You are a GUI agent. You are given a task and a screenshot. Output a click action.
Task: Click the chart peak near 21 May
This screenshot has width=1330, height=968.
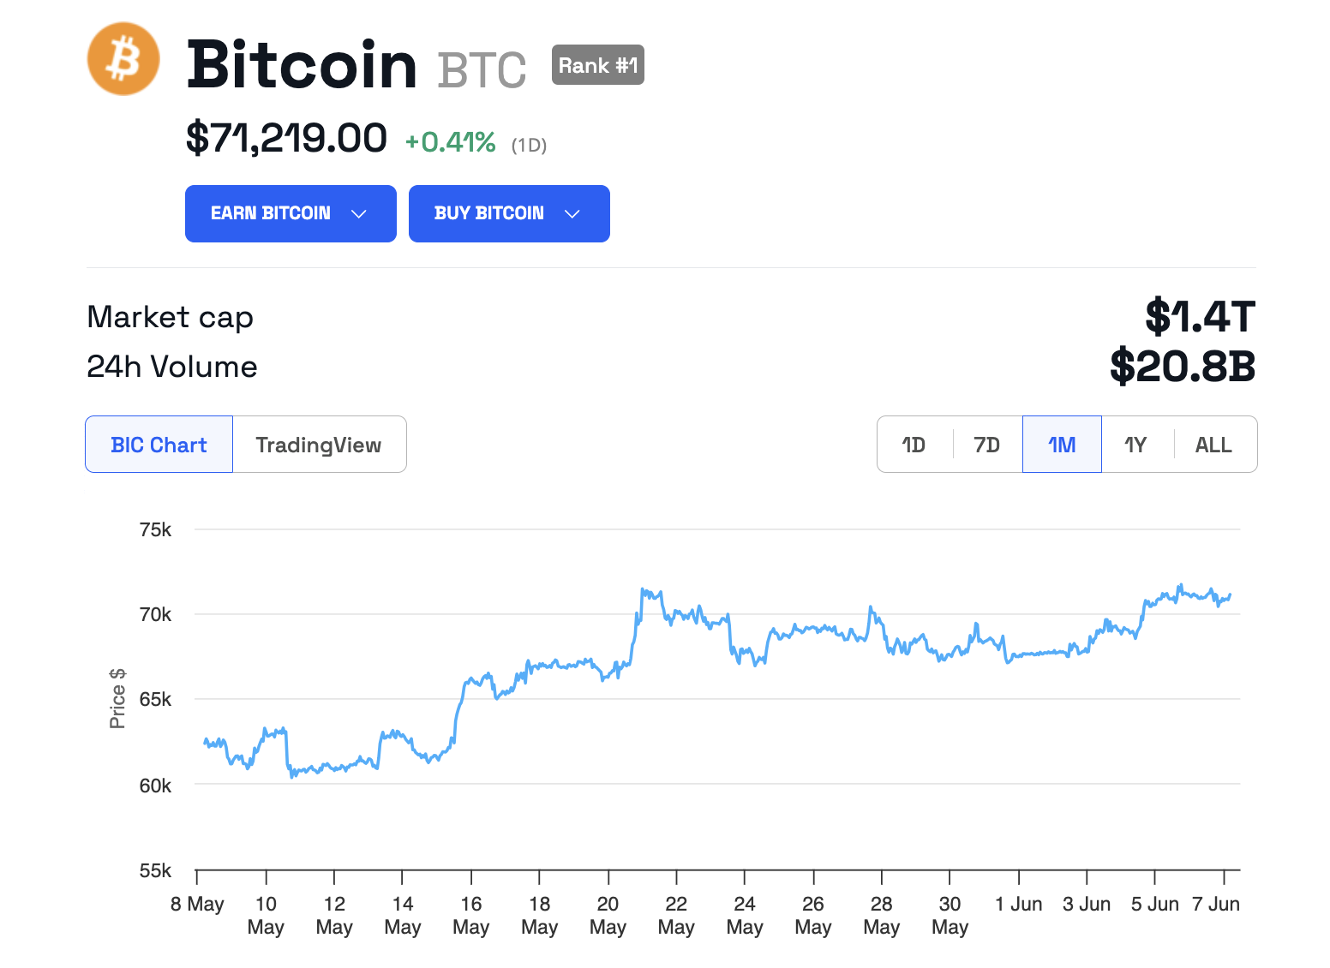coord(644,590)
